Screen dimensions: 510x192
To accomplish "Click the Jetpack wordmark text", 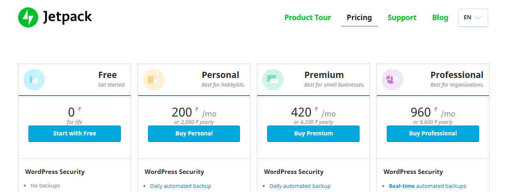I will (67, 18).
